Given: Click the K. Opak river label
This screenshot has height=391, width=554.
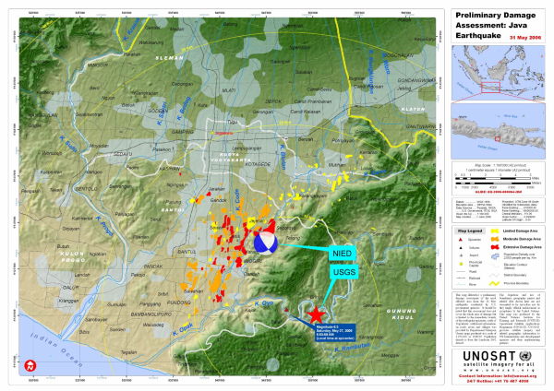Looking at the screenshot, I should (183, 329).
